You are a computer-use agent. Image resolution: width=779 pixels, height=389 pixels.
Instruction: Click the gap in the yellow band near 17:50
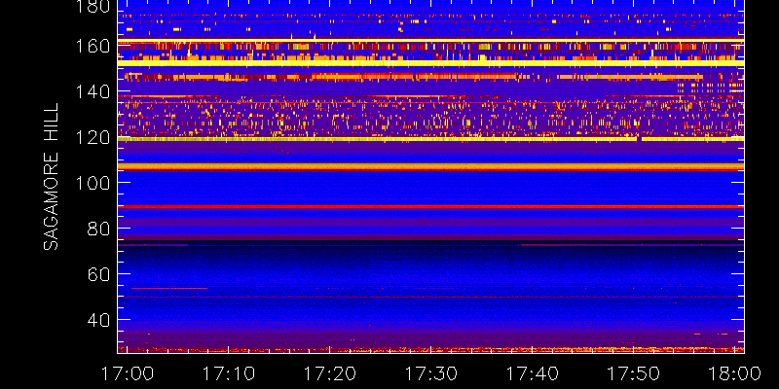[640, 139]
